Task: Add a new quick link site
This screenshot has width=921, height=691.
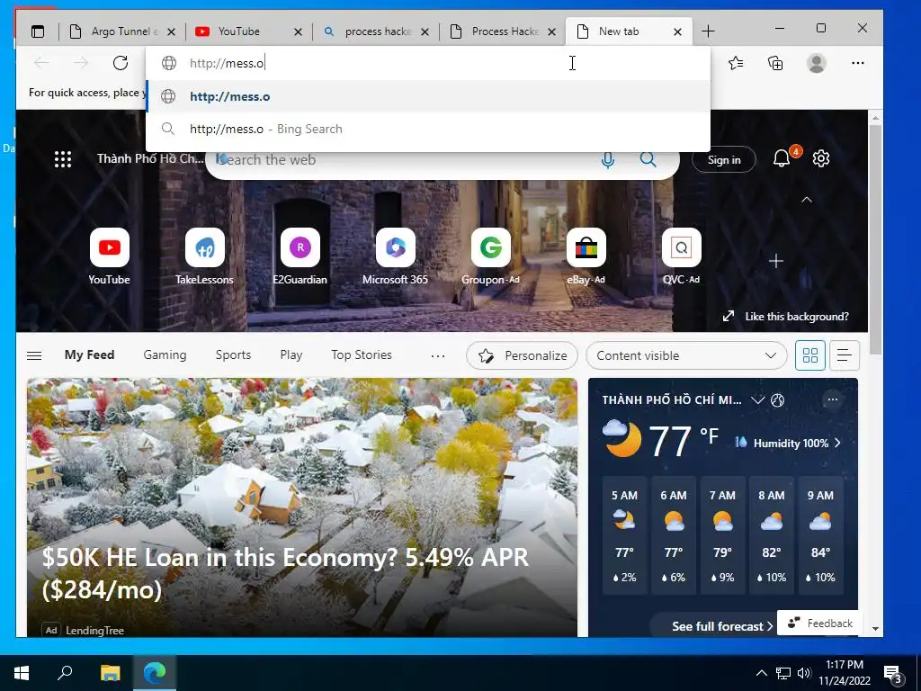Action: click(776, 261)
